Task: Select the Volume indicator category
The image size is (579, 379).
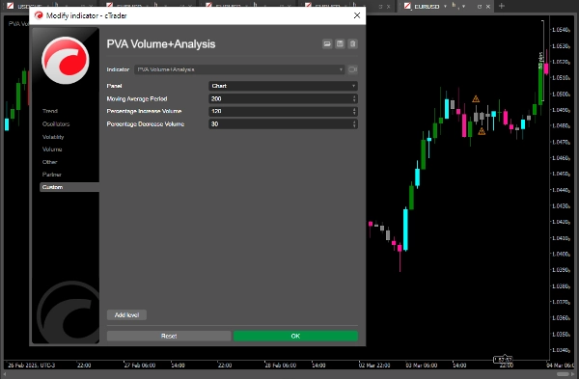Action: click(x=52, y=149)
